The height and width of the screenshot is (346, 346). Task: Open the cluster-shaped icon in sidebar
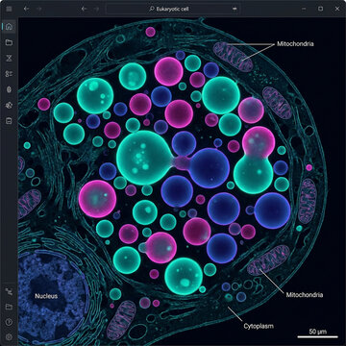tap(9, 105)
